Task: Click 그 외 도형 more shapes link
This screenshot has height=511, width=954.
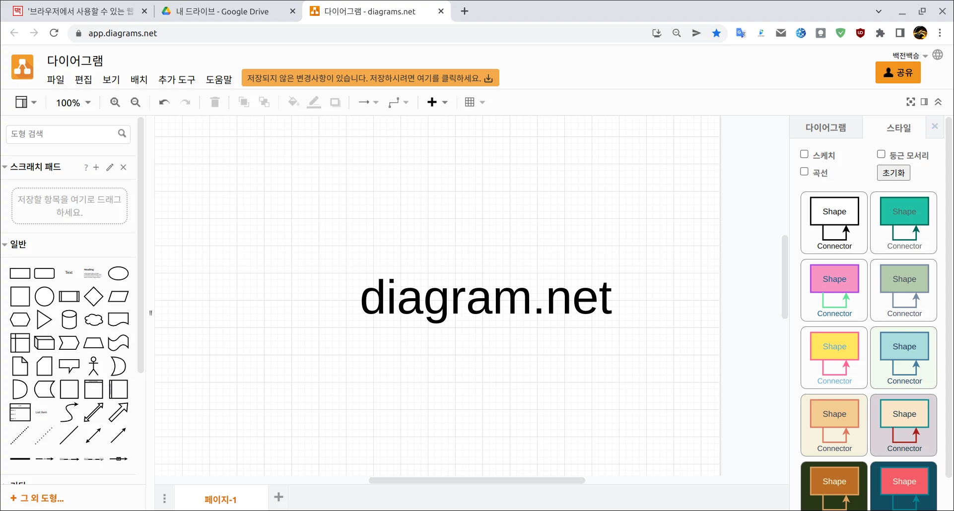Action: [x=37, y=498]
